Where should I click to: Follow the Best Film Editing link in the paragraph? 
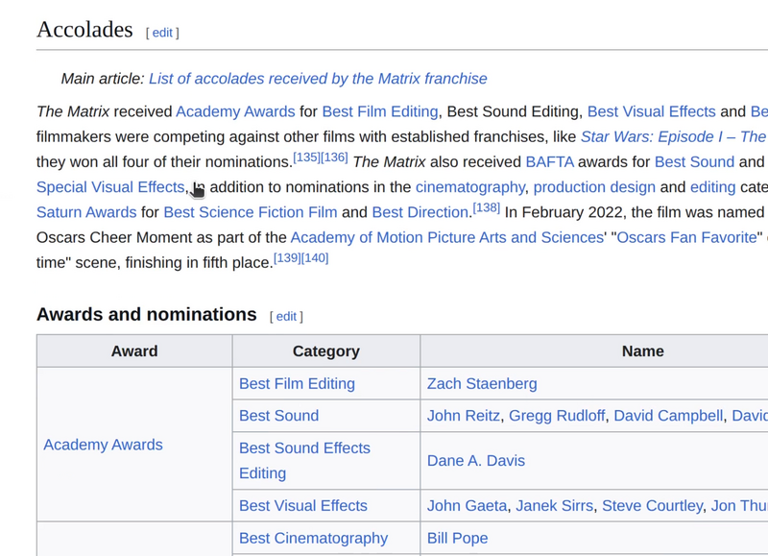pyautogui.click(x=380, y=111)
